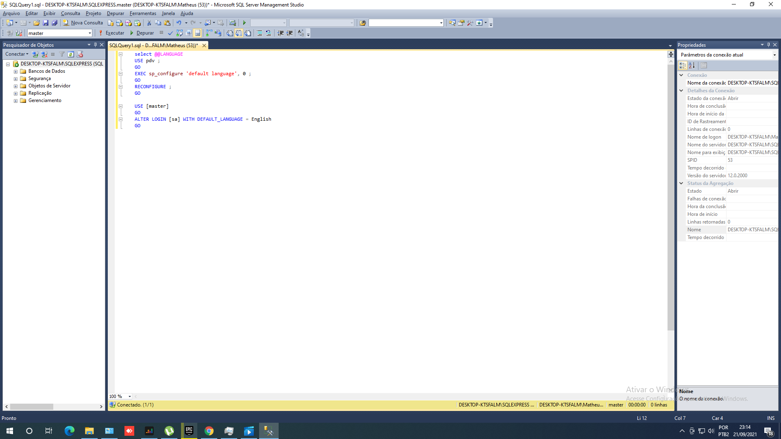
Task: Click the cut scissors toolbar icon
Action: 149,23
